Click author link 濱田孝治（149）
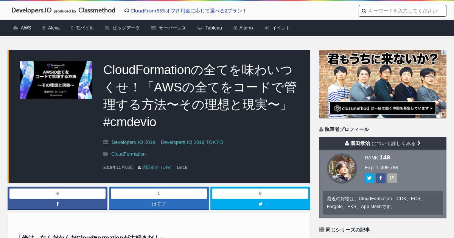Image resolution: width=454 pixels, height=238 pixels. pyautogui.click(x=157, y=167)
